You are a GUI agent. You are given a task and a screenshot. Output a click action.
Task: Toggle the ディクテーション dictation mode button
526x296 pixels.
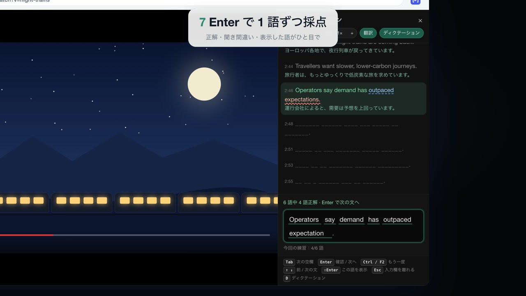(401, 33)
